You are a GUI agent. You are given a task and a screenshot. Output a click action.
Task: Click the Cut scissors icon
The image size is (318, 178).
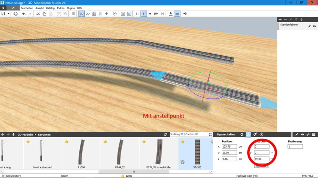pos(38,14)
